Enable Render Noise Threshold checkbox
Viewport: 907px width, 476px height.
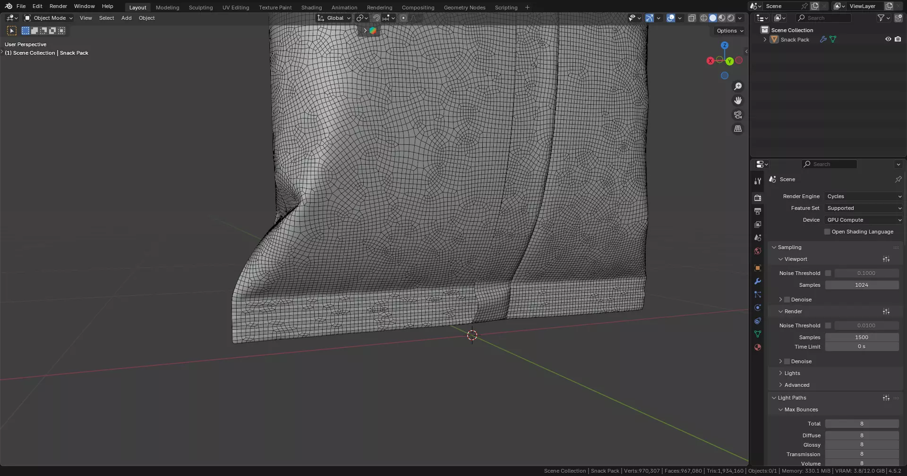point(828,326)
